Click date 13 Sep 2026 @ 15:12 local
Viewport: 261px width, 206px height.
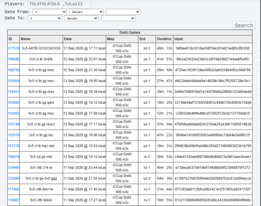(84, 157)
